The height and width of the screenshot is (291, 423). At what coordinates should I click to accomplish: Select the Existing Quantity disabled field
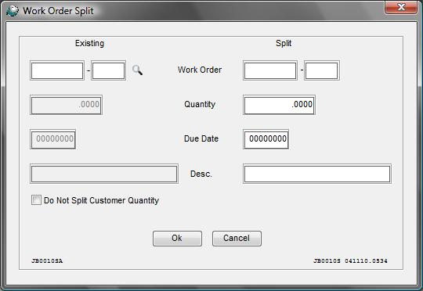point(66,105)
